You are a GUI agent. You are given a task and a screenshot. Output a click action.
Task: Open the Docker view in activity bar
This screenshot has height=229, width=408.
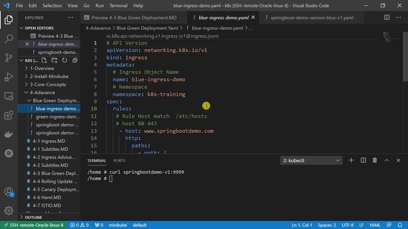tap(8, 134)
